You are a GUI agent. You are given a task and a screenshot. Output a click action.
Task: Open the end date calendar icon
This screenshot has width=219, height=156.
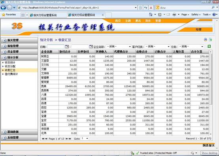(91, 47)
